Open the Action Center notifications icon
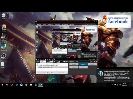133x99 pixels. click(130, 85)
